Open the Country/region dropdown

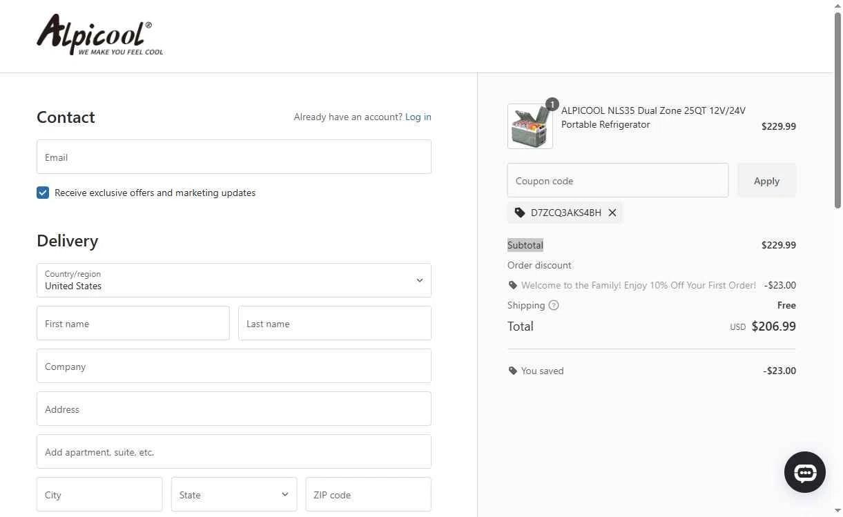click(234, 280)
